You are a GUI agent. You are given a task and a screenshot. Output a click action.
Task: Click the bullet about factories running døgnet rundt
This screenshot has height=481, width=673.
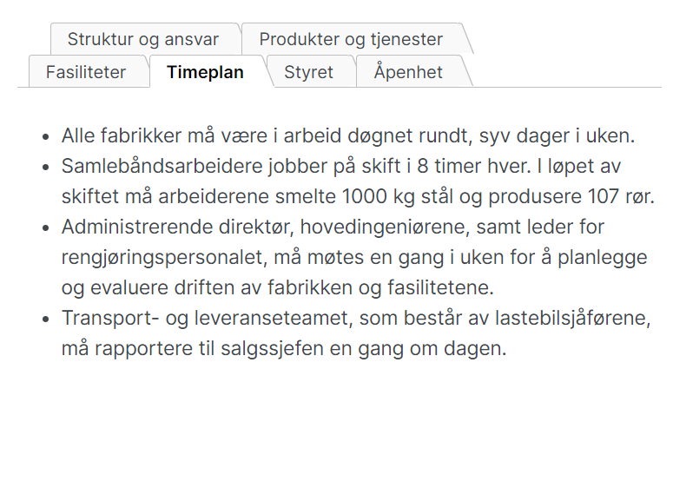(x=348, y=136)
